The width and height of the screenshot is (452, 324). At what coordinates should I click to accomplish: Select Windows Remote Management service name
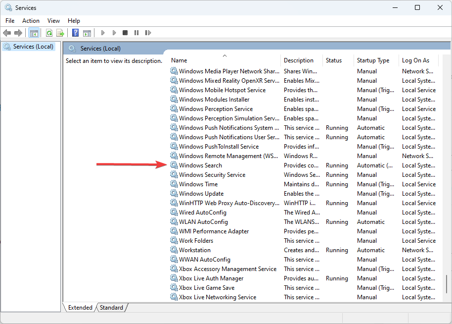[x=228, y=156]
